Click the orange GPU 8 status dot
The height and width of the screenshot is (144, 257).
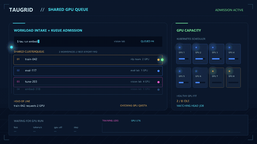[x=229, y=71]
